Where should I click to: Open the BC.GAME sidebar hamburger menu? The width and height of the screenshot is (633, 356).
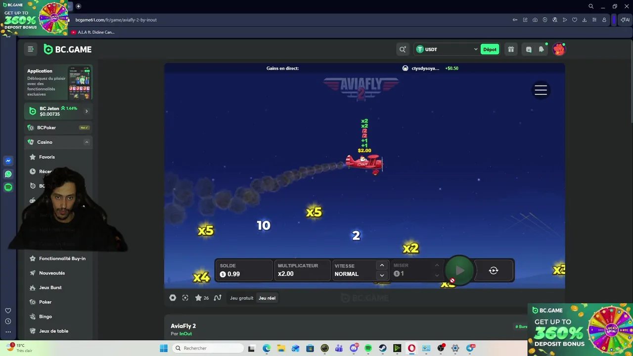point(31,49)
